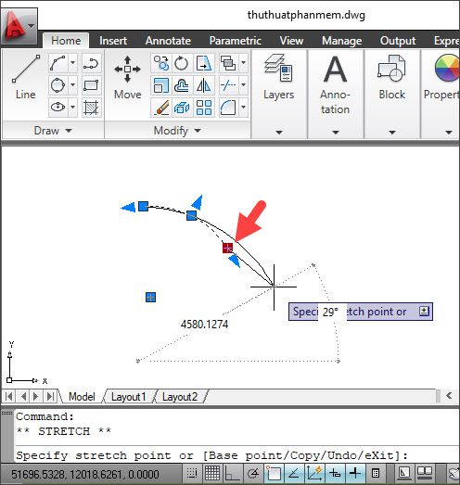
Task: Expand the Draw panel title arrow
Action: 69,131
